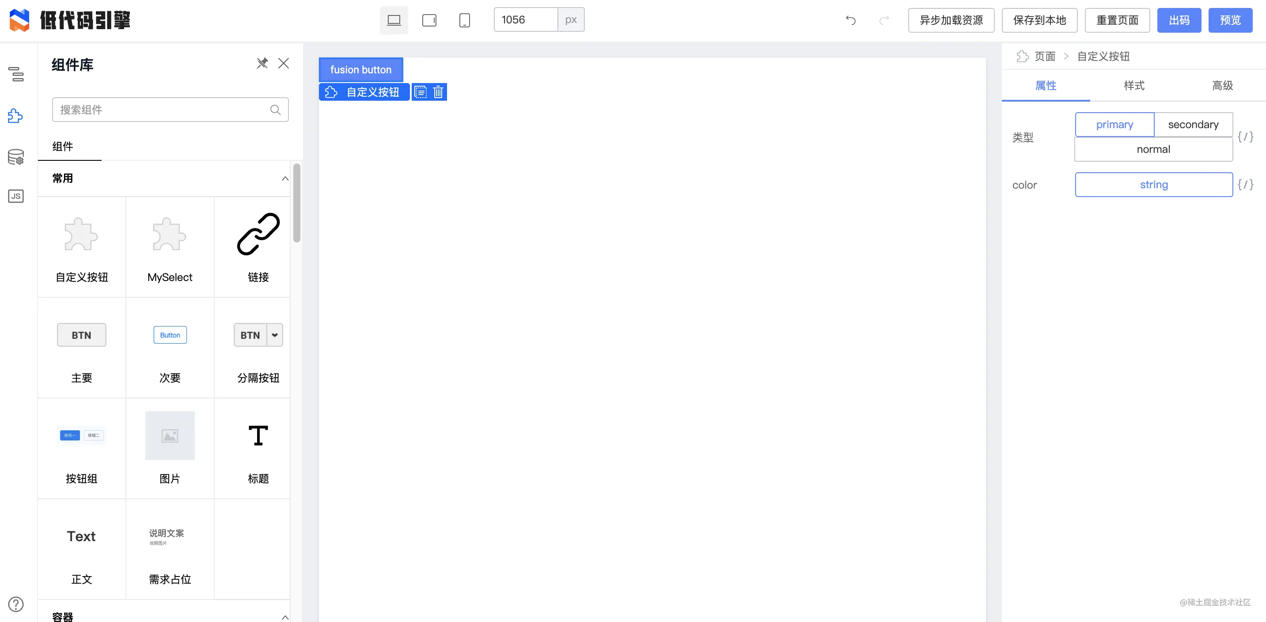Screen dimensions: 1266x622
Task: Switch canvas to tablet device view
Action: 429,20
